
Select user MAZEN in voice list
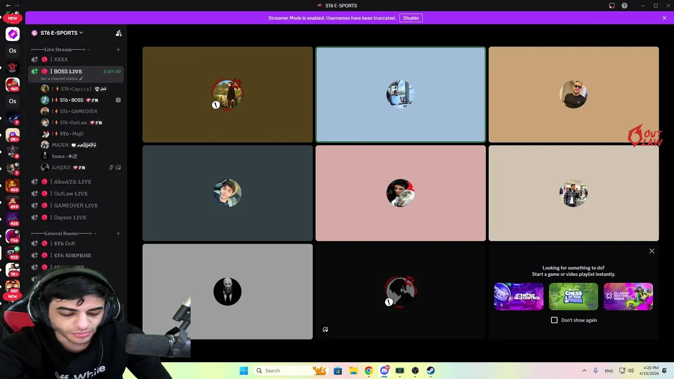click(81, 145)
